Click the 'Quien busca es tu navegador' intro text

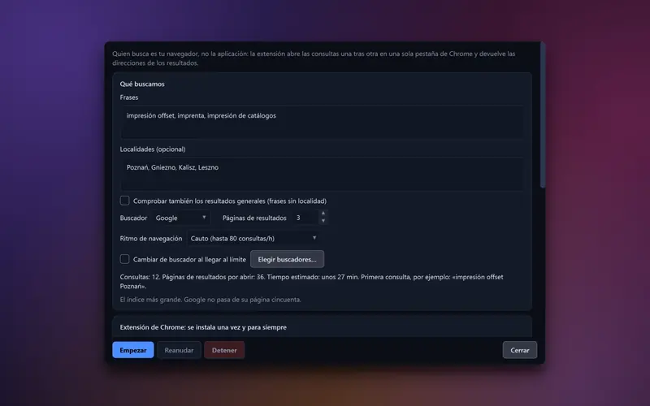click(314, 58)
